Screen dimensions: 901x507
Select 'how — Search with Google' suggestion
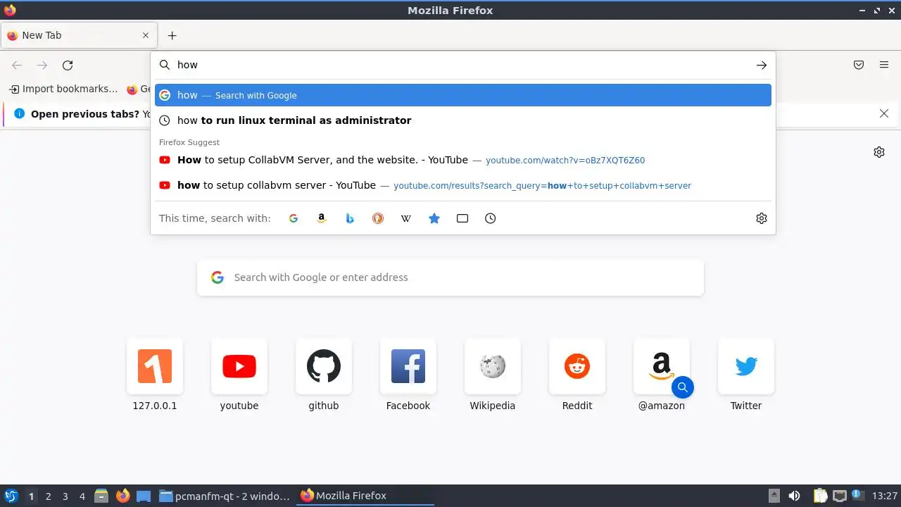[x=463, y=95]
